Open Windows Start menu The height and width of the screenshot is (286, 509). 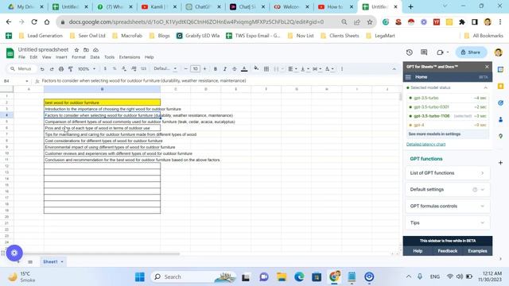[140, 277]
